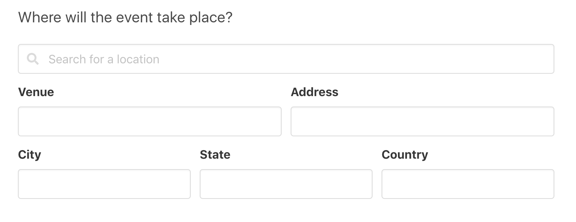Select the Address text box

coord(422,121)
